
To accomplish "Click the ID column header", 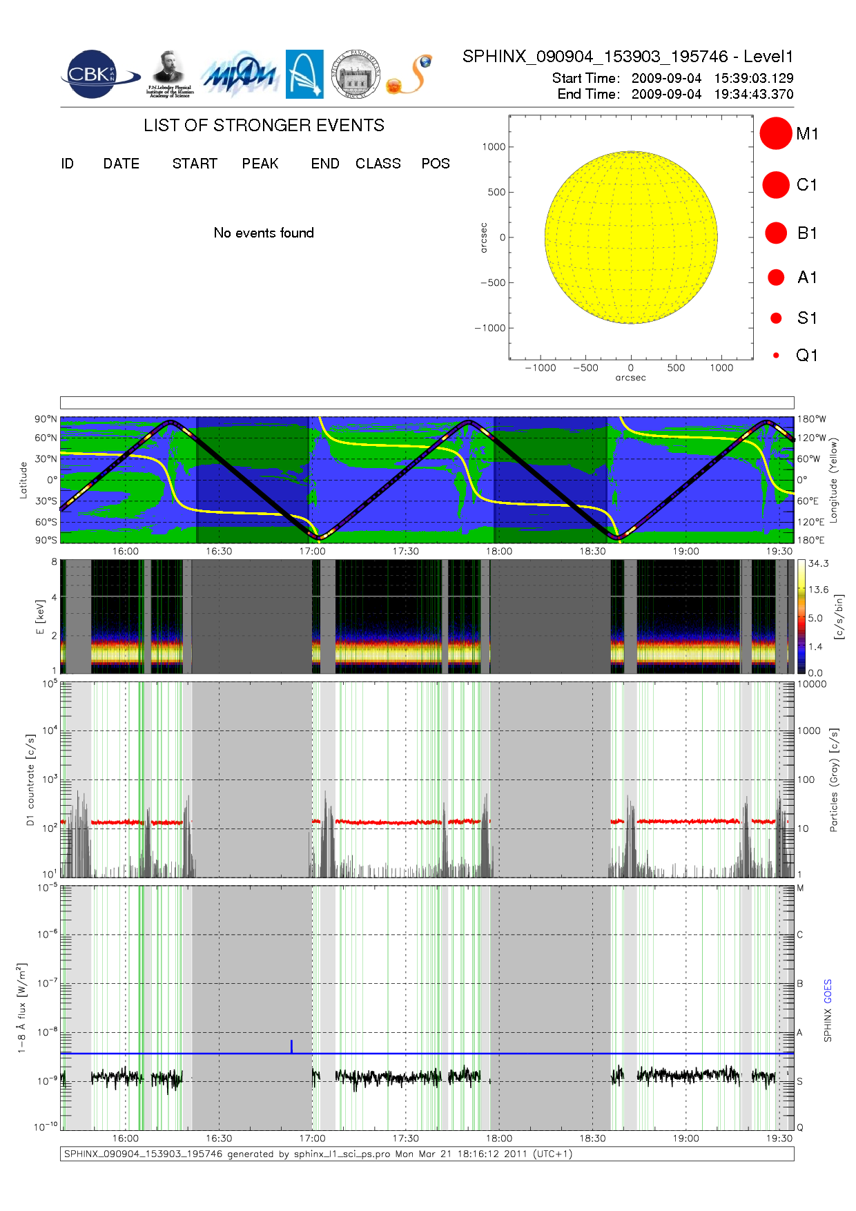I will point(67,164).
